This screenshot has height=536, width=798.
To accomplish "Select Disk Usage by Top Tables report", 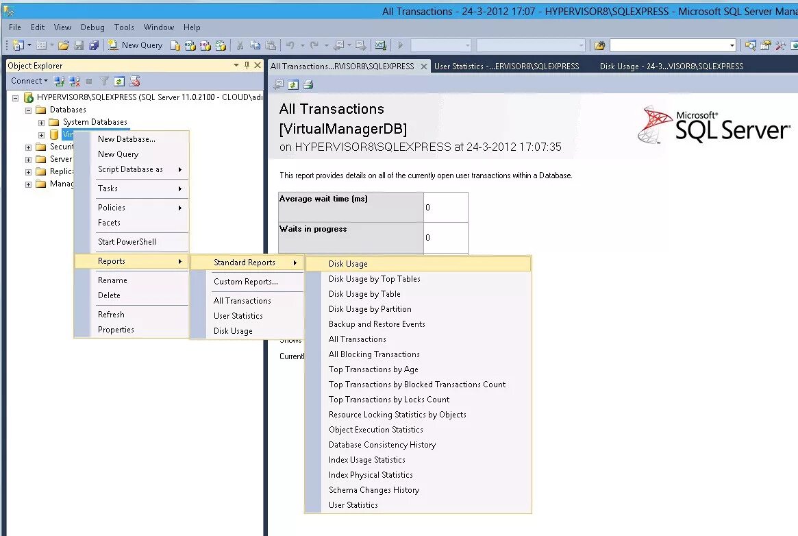I will point(418,279).
